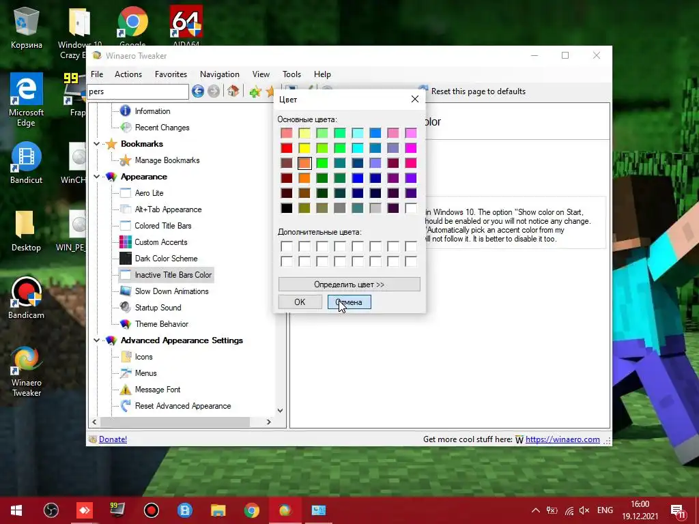Open Winaero Tweaker desktop shortcut
This screenshot has width=699, height=524.
click(27, 371)
